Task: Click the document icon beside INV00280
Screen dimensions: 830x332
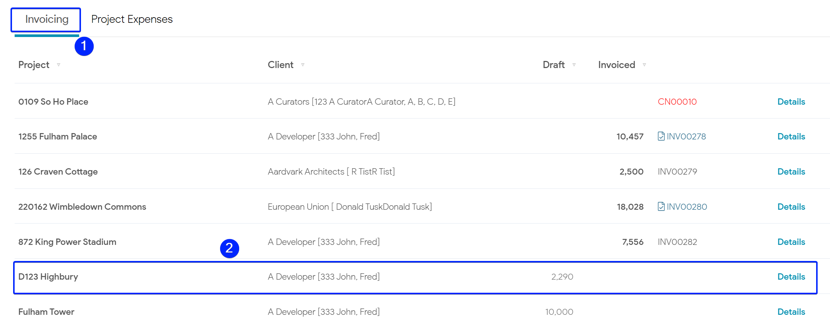Action: pyautogui.click(x=661, y=206)
